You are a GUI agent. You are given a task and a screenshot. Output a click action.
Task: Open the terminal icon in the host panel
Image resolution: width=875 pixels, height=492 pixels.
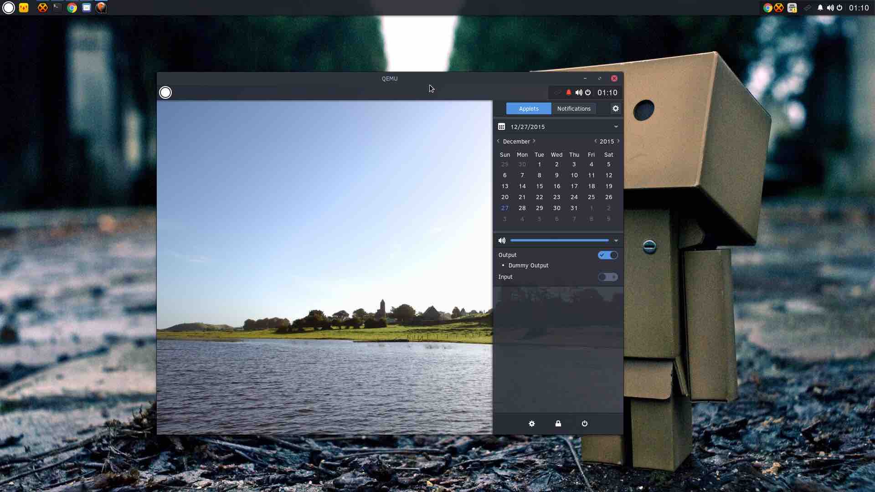click(x=57, y=8)
